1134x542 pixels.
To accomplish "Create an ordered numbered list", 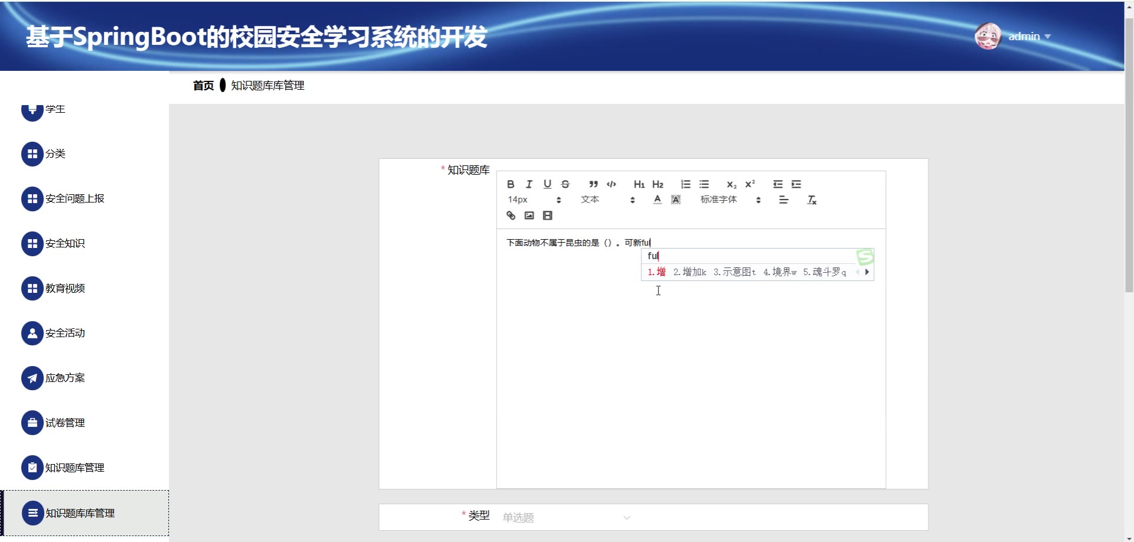I will tap(686, 184).
